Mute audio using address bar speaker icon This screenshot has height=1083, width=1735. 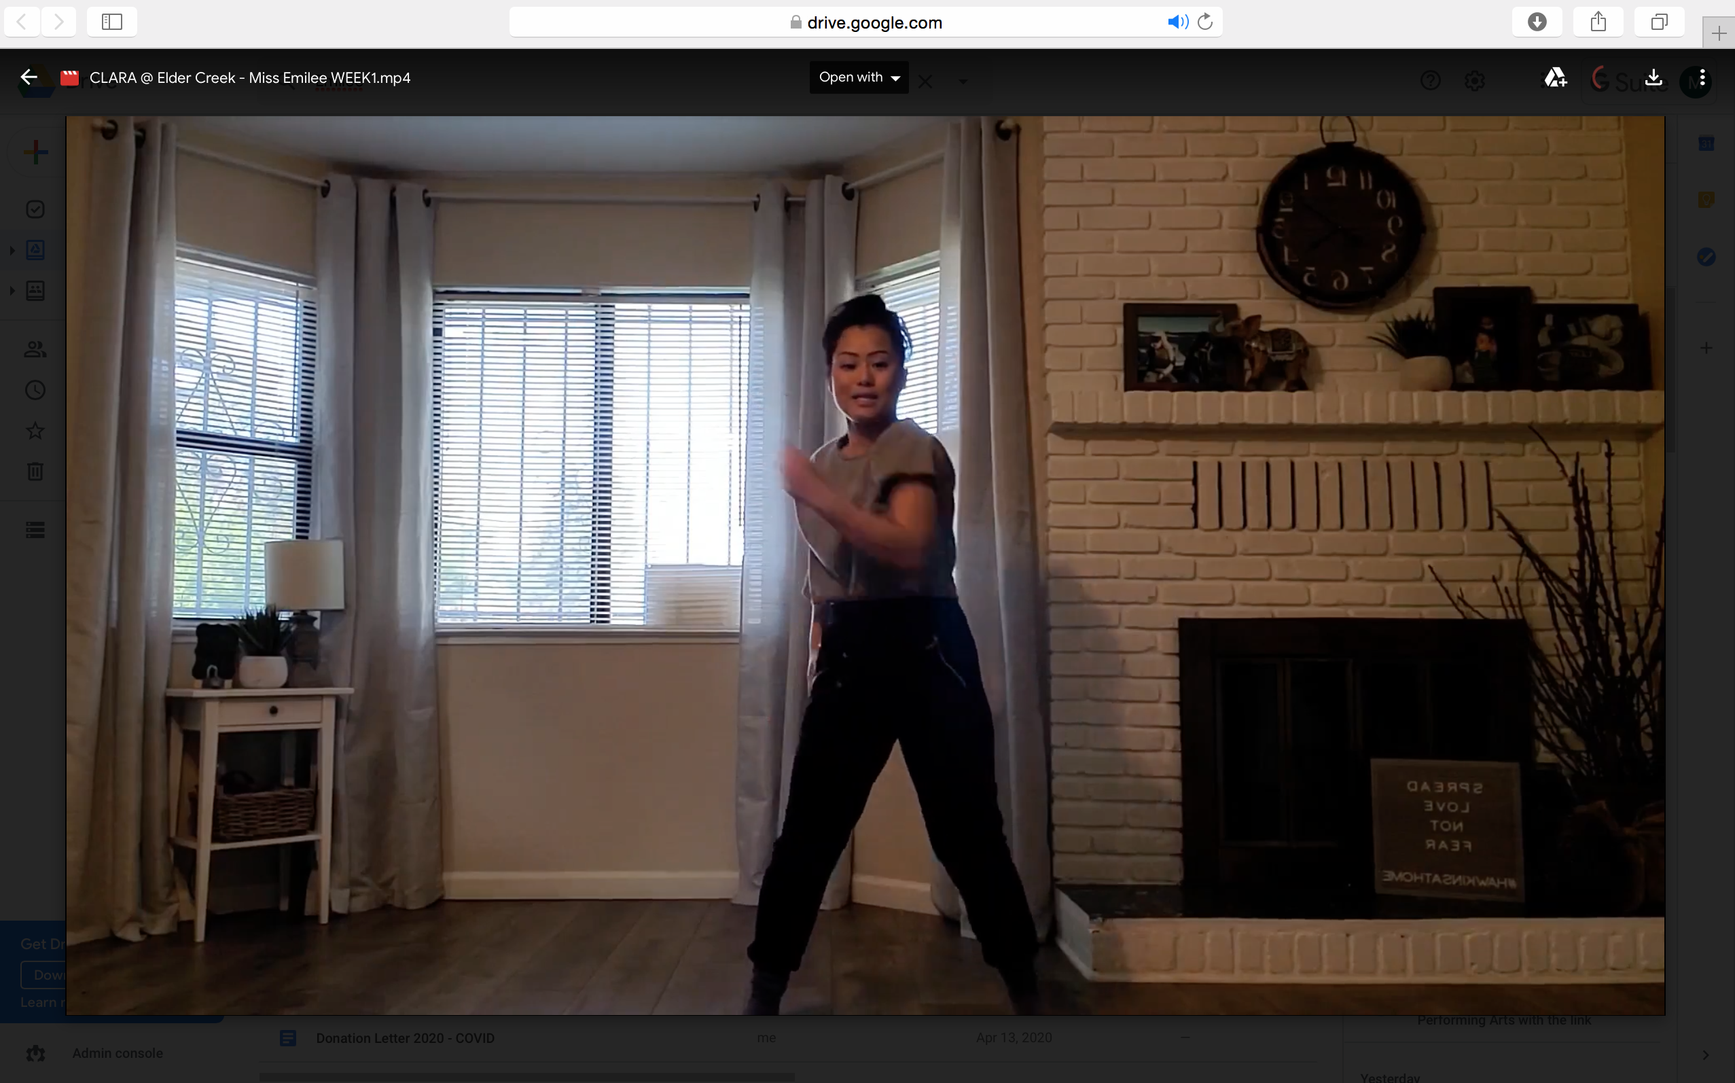1177,22
